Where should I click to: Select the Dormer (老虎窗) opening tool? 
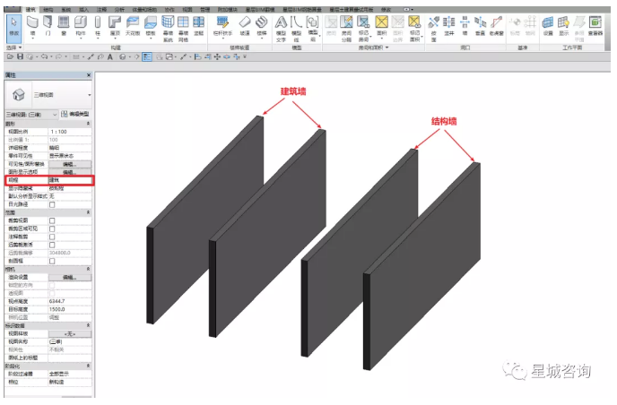pyautogui.click(x=497, y=26)
